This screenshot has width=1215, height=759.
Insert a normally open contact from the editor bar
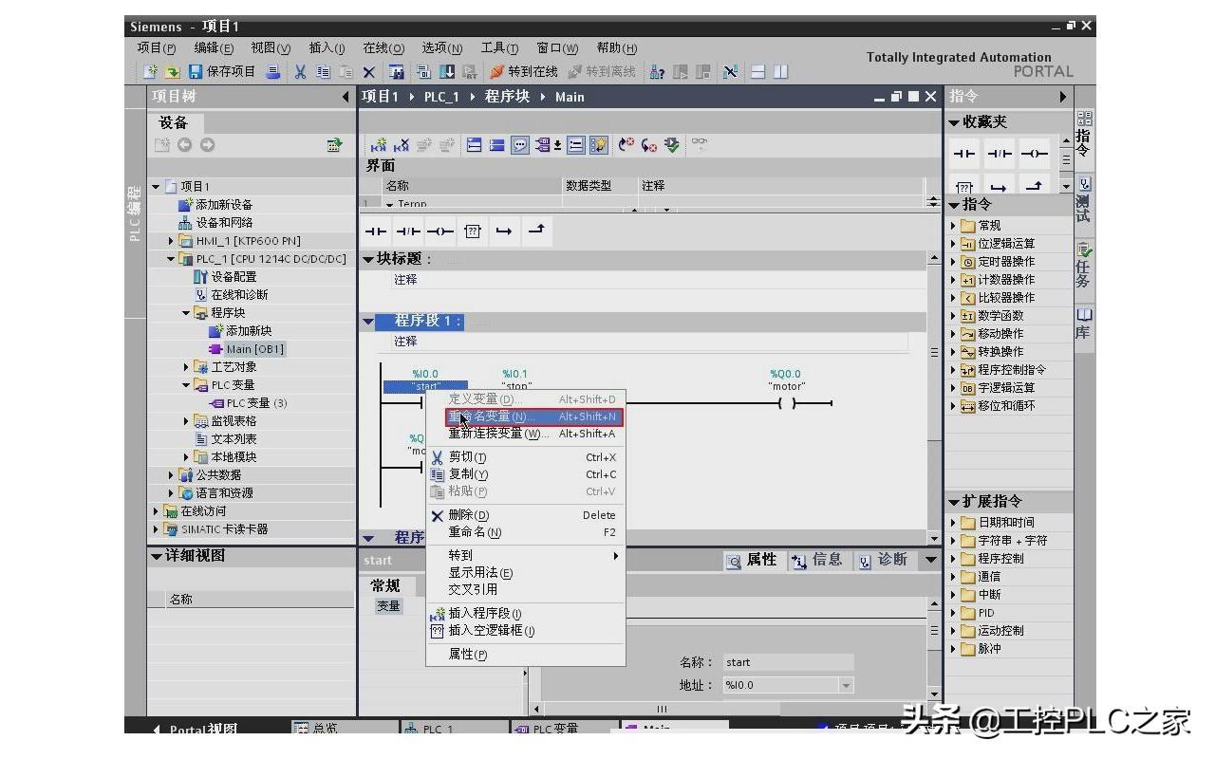click(377, 231)
